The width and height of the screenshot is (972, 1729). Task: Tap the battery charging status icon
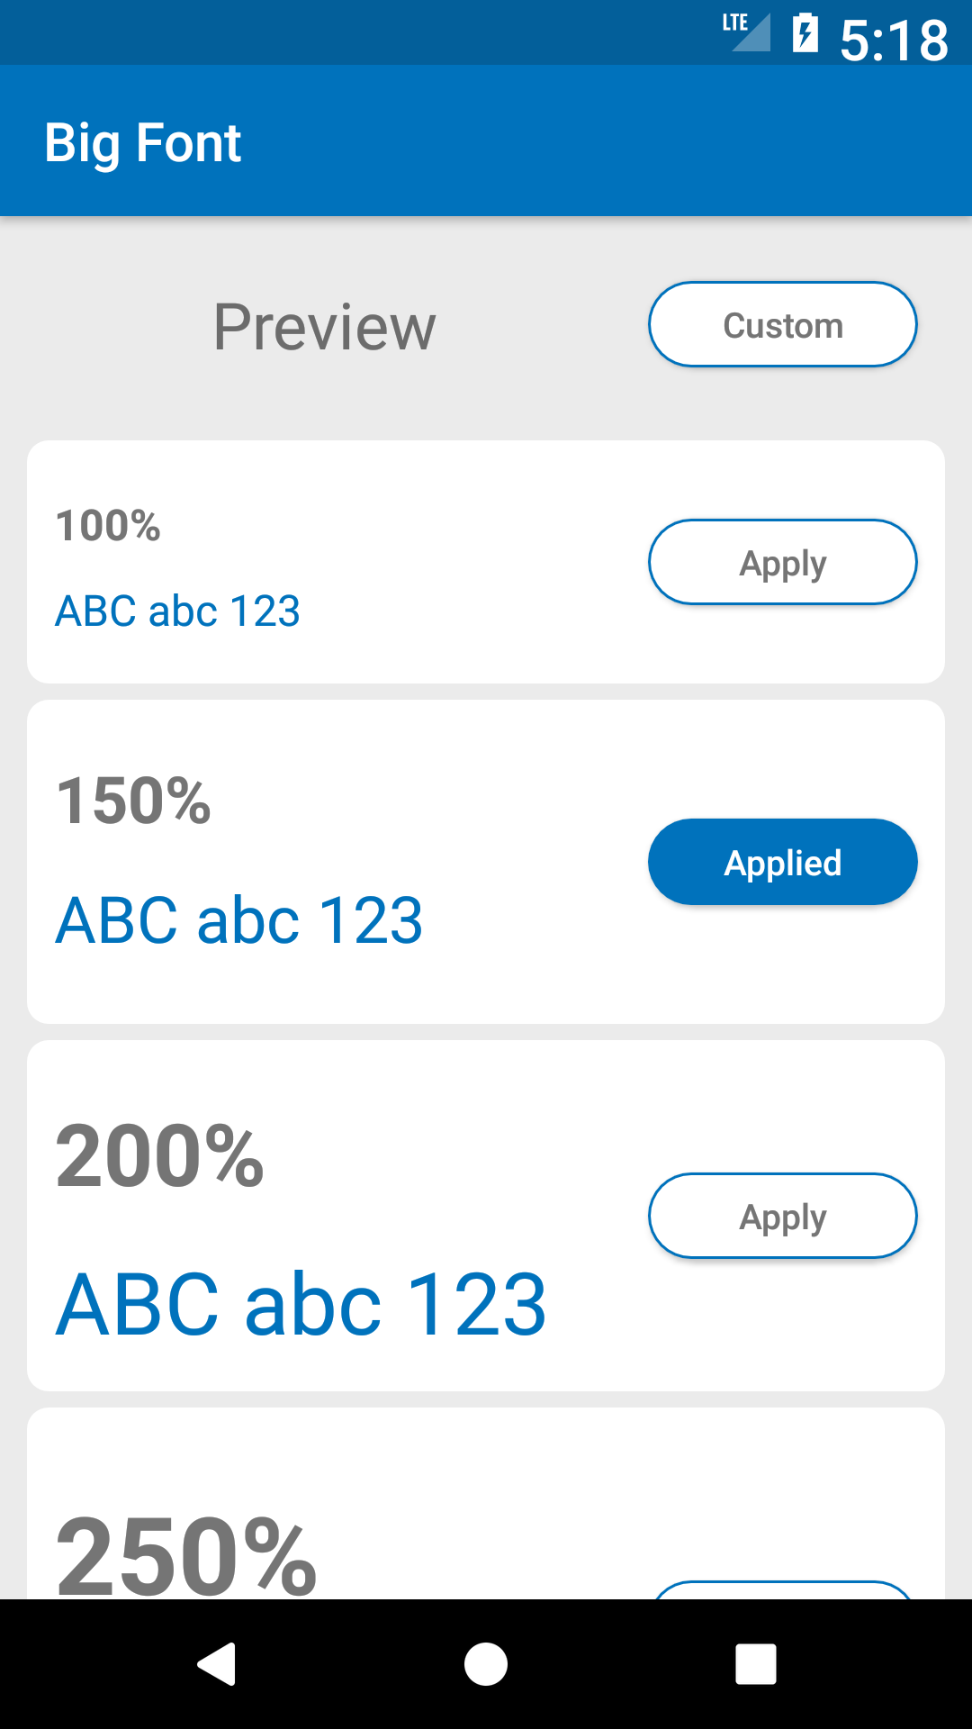805,32
